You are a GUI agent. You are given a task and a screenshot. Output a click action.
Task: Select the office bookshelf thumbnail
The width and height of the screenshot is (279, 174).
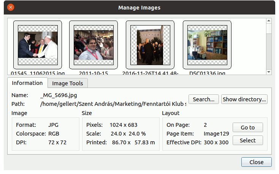pos(207,45)
